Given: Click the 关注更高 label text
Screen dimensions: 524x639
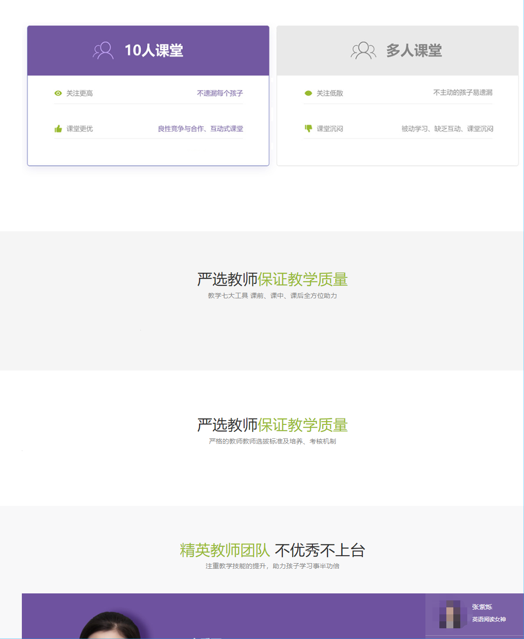Looking at the screenshot, I should [80, 94].
